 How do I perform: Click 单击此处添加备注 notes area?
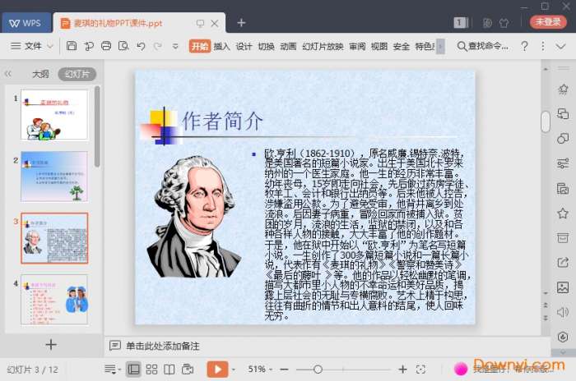point(162,346)
